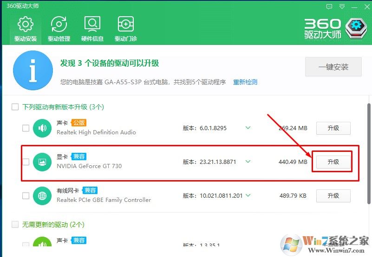Viewport: 372px width, 257px height.
Task: Expand version dropdown for 23.21.13.8871
Action: pos(248,162)
